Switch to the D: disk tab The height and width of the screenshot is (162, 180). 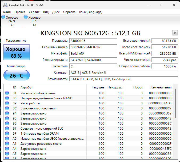click(x=34, y=21)
